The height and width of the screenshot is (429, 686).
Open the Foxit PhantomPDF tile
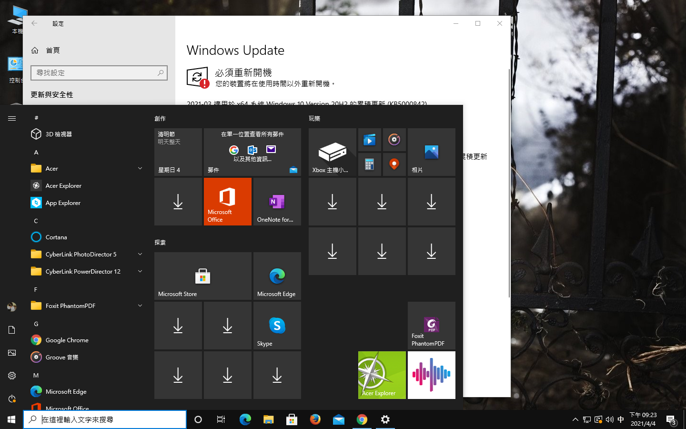pyautogui.click(x=432, y=326)
